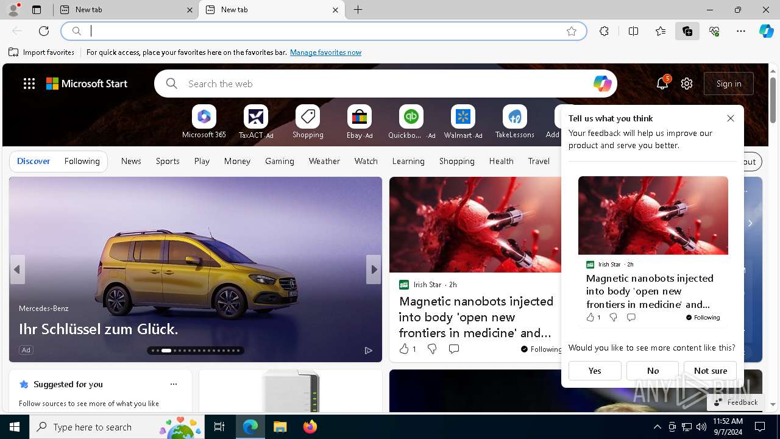Open the Learning category
780x439 pixels.
pos(408,161)
